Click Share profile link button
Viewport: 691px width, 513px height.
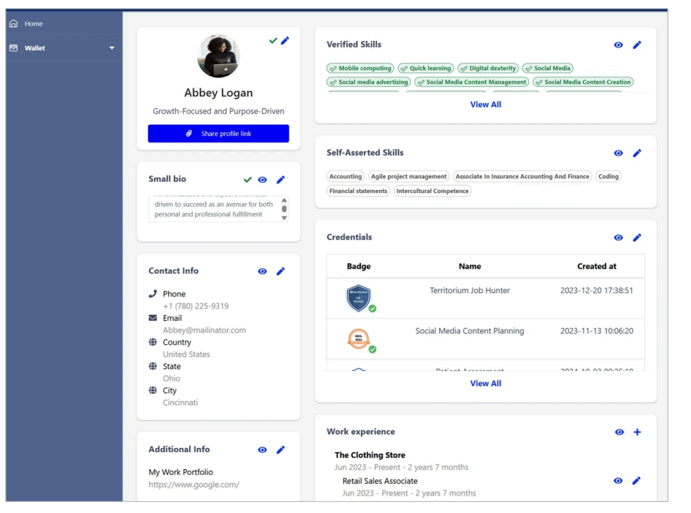(218, 134)
